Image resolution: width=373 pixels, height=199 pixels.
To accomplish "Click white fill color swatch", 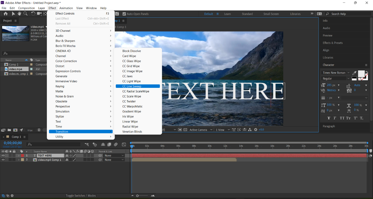I will pos(361,74).
